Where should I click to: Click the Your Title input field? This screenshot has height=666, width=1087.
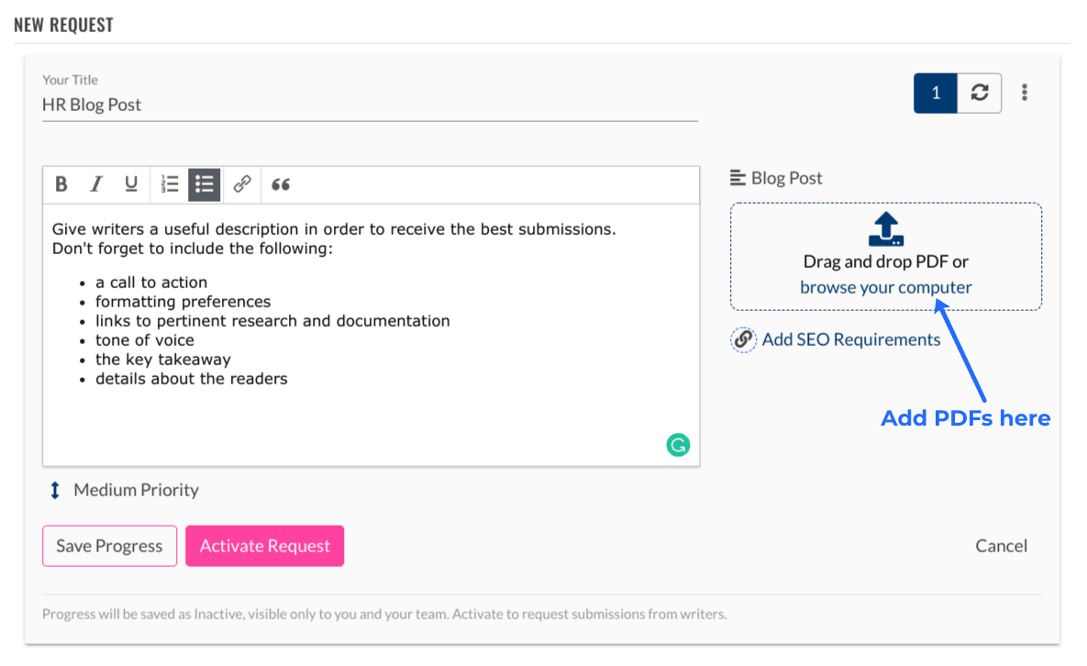point(369,105)
